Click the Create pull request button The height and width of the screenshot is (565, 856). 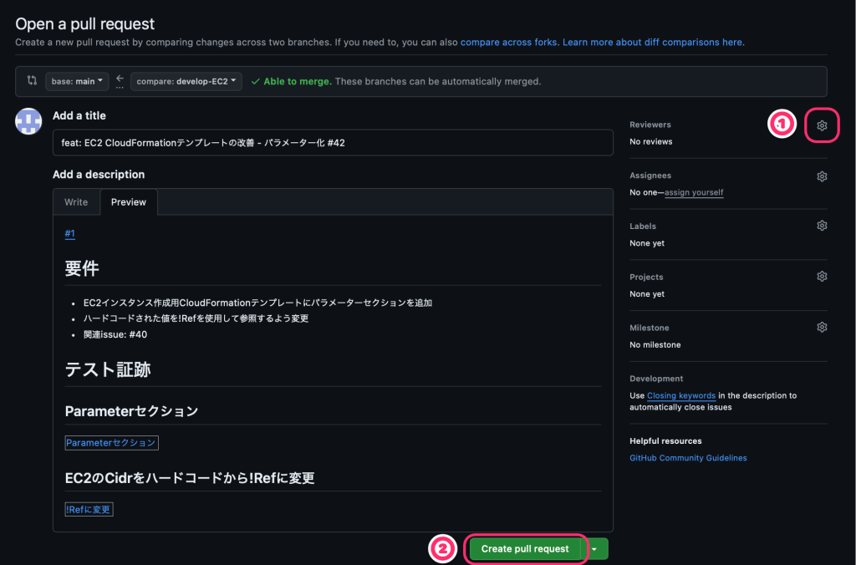click(x=525, y=549)
